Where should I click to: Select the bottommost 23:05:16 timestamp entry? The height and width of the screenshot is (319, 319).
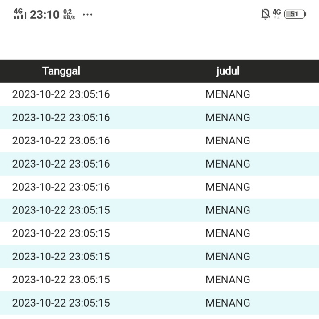click(x=61, y=187)
